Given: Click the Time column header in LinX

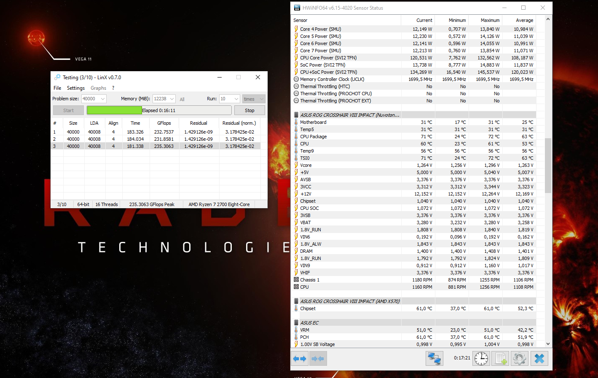Looking at the screenshot, I should coord(135,123).
